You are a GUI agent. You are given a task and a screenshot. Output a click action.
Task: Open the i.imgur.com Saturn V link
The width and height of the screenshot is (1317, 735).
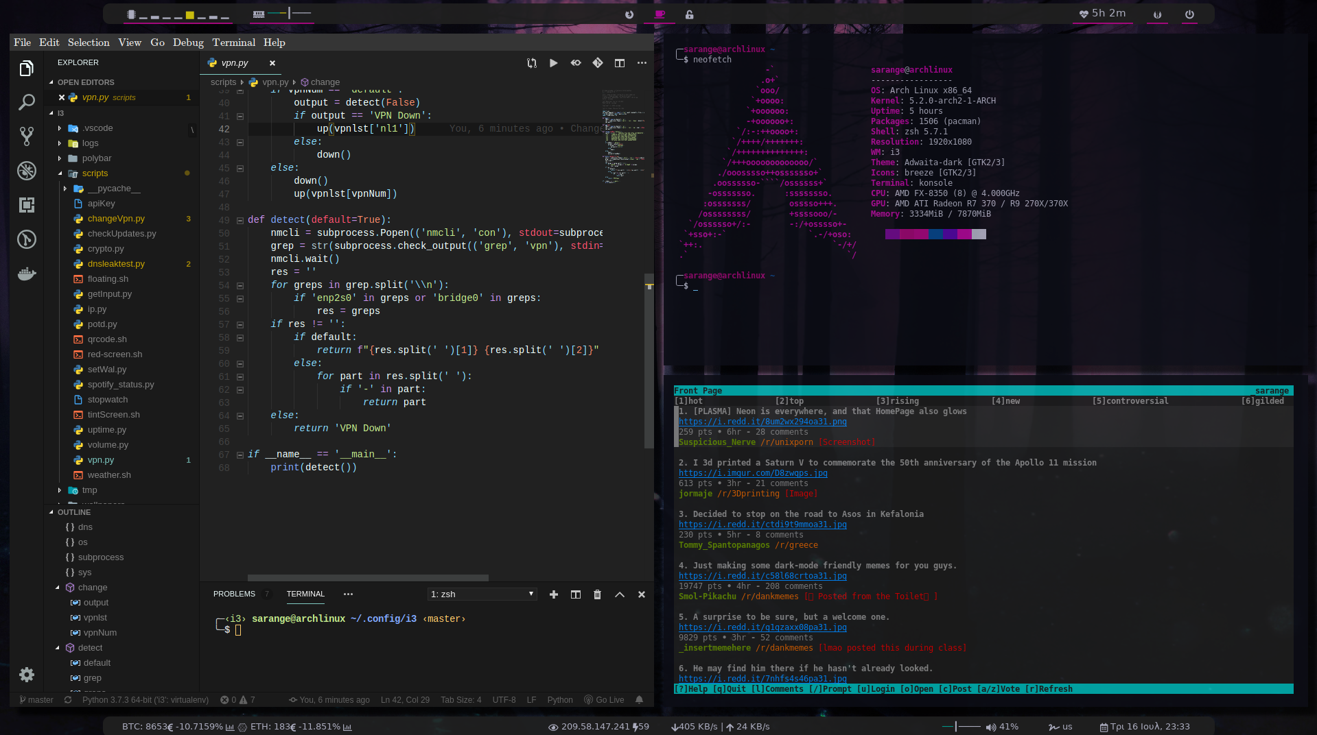[x=753, y=473]
